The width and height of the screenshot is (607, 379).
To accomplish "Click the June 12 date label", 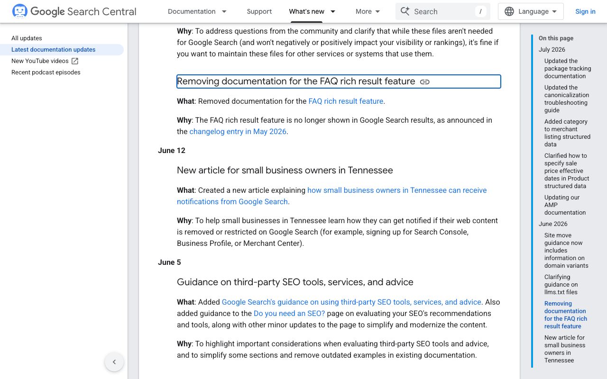I will (x=172, y=150).
